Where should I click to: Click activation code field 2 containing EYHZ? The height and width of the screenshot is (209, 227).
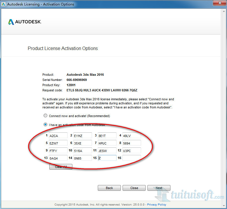point(82,136)
